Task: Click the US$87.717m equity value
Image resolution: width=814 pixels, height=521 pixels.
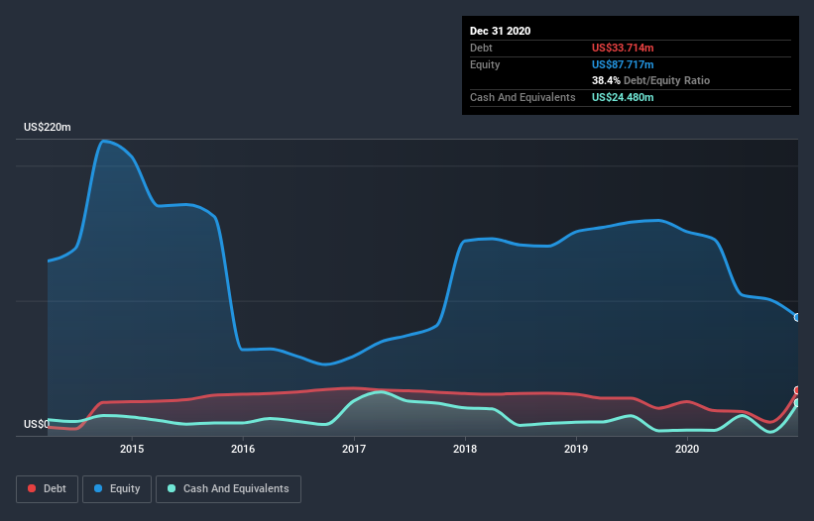Action: (623, 64)
